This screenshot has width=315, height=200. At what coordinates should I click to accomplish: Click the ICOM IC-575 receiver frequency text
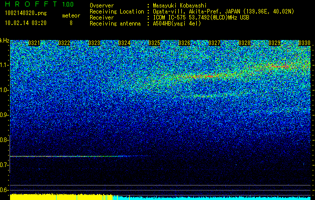click(x=201, y=17)
